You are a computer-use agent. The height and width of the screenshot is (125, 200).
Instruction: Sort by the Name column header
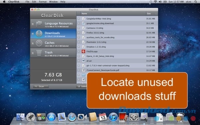click(113, 14)
